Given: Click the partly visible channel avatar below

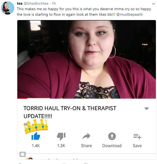Looking at the screenshot, I should pos(30,158).
